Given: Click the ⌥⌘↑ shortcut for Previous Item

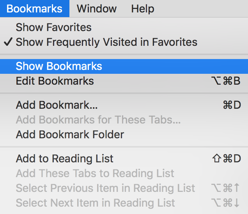Looking at the screenshot, I should [x=225, y=188].
